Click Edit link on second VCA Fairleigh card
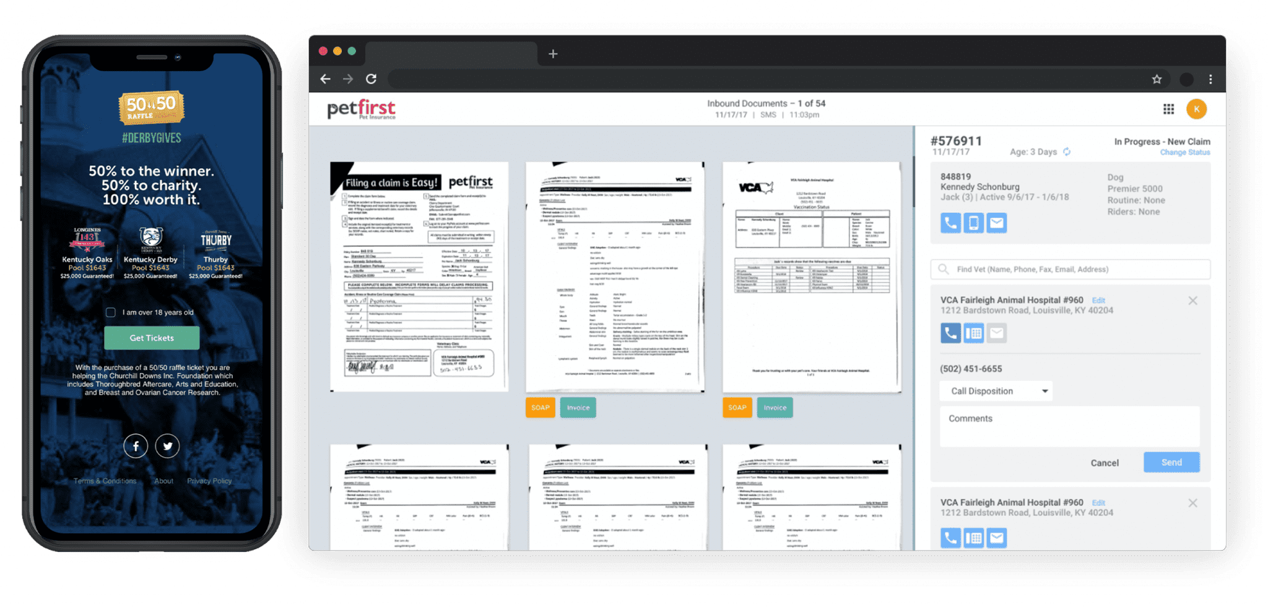The image size is (1268, 608). pos(1098,503)
